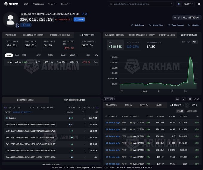Select the Perps toggle pill
This screenshot has height=170, width=203.
tap(9, 55)
